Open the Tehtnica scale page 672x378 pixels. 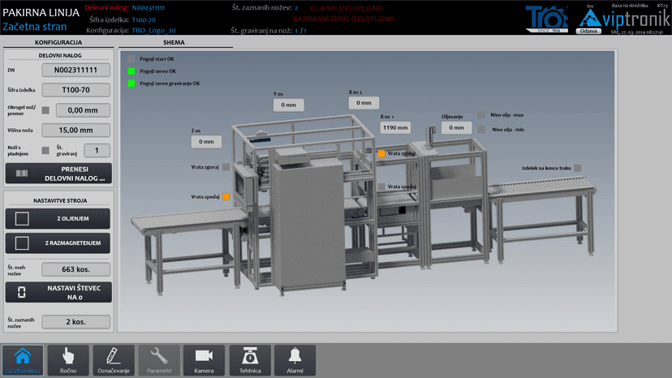click(x=249, y=359)
